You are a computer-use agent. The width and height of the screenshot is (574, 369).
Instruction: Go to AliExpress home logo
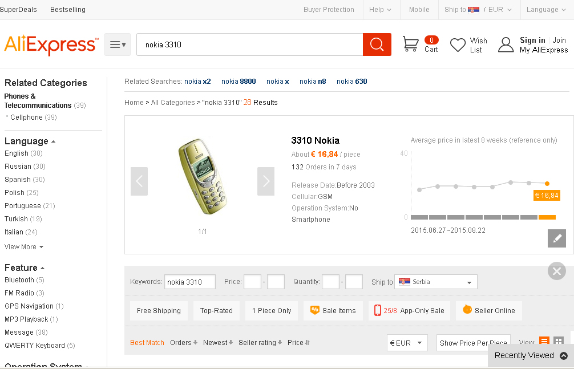pos(51,44)
